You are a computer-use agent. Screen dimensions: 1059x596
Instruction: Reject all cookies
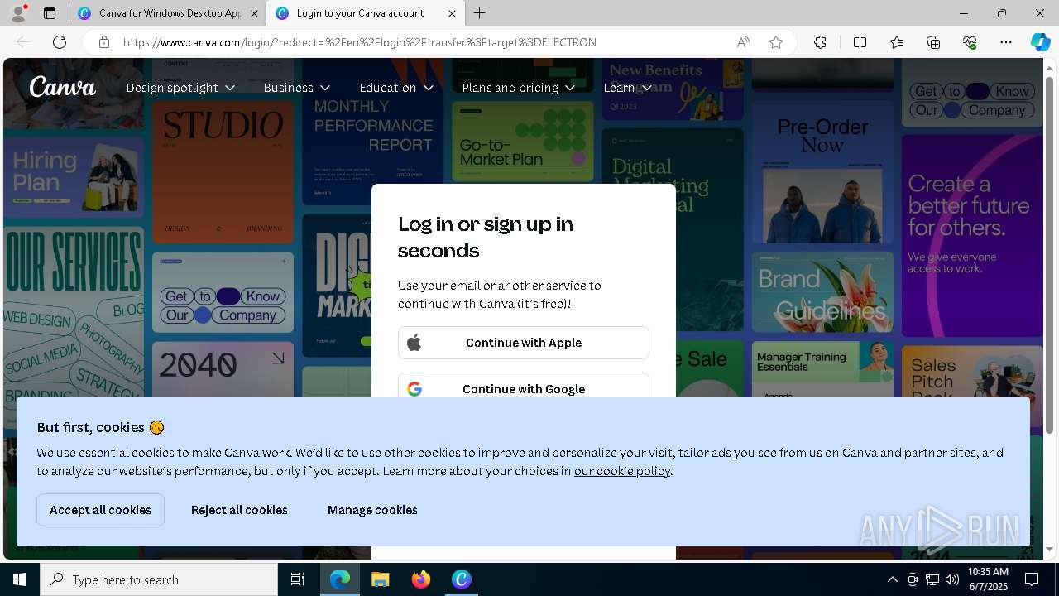tap(239, 510)
